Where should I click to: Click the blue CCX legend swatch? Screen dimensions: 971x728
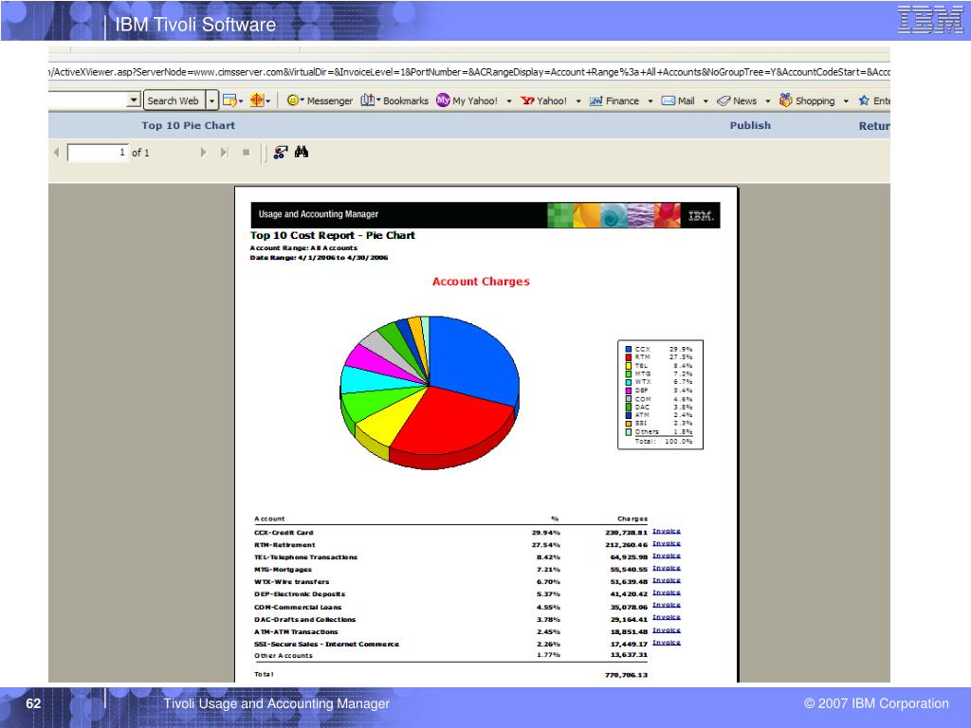629,349
